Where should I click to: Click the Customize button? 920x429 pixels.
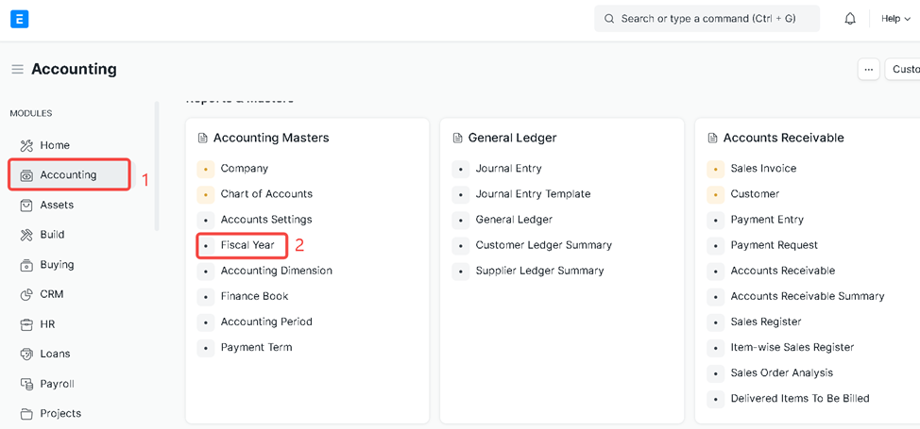(x=904, y=70)
